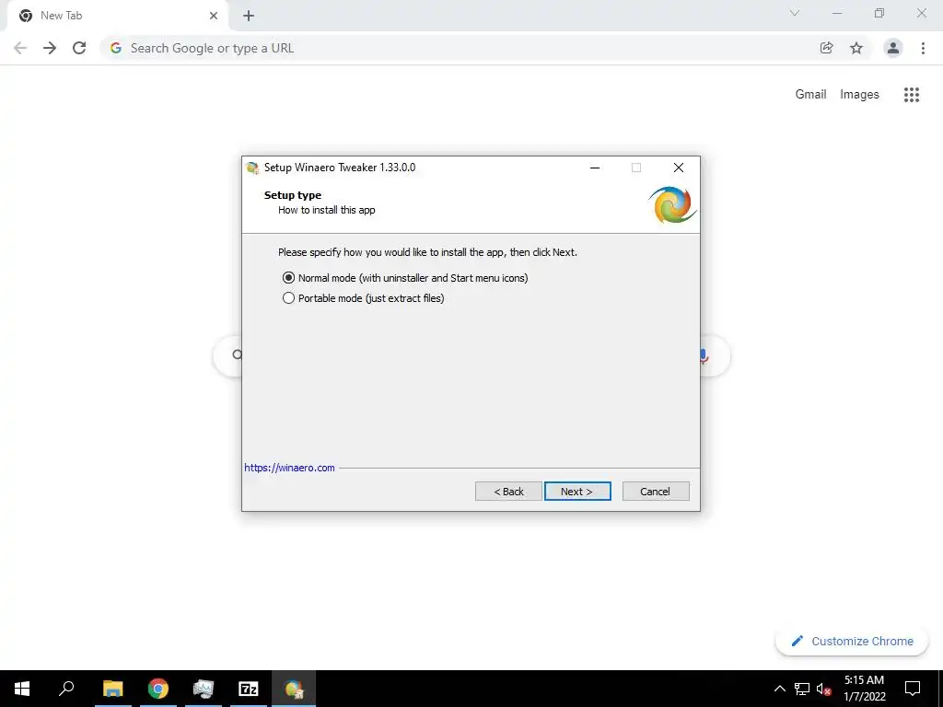Image resolution: width=943 pixels, height=707 pixels.
Task: Click the Google icon in the address bar
Action: (116, 48)
